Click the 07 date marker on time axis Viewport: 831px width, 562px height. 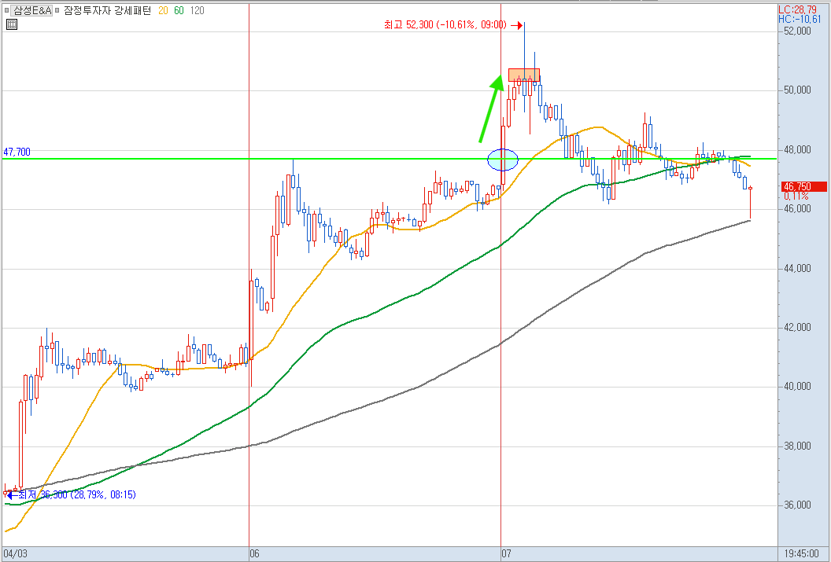(x=506, y=554)
